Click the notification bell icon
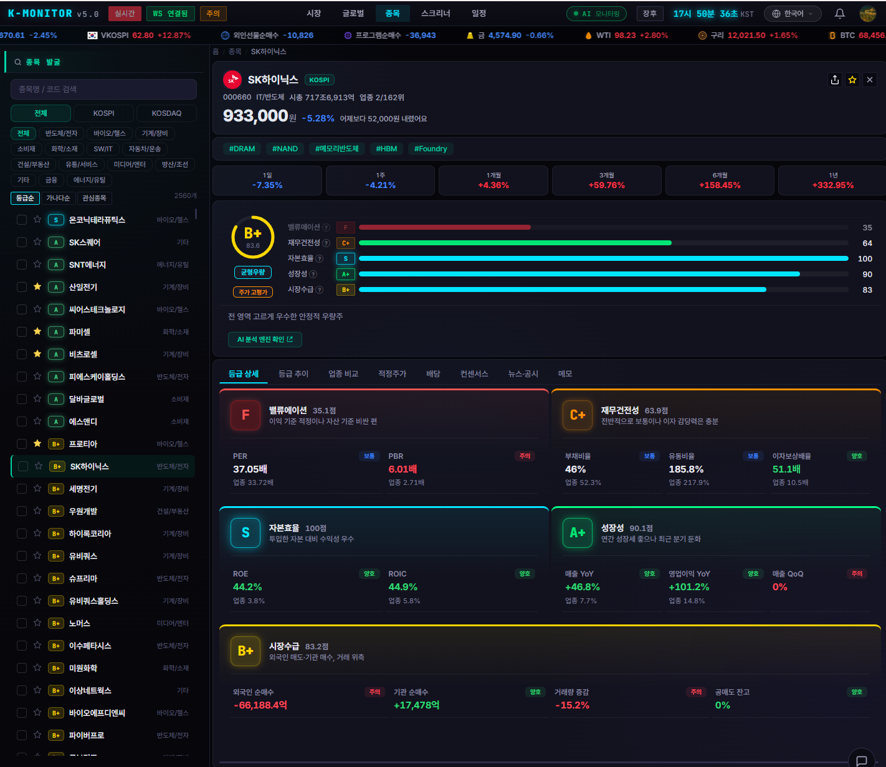The width and height of the screenshot is (886, 767). pos(839,14)
